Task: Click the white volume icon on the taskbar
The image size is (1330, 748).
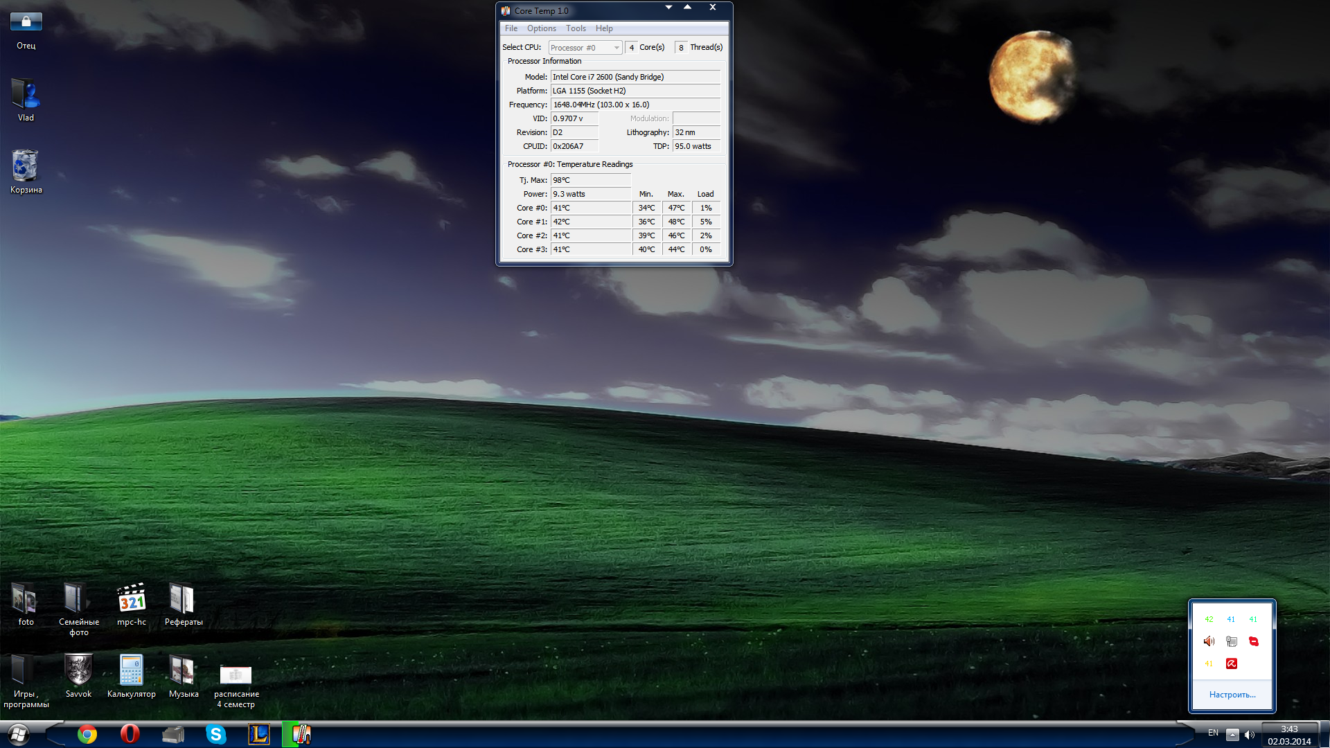Action: click(1250, 735)
